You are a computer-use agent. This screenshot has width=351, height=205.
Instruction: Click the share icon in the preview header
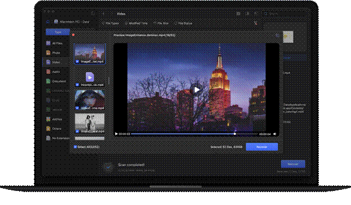click(277, 35)
